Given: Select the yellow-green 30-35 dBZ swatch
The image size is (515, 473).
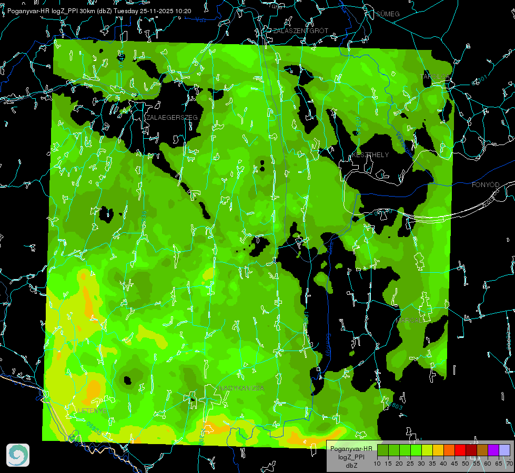Looking at the screenshot, I should click(427, 450).
